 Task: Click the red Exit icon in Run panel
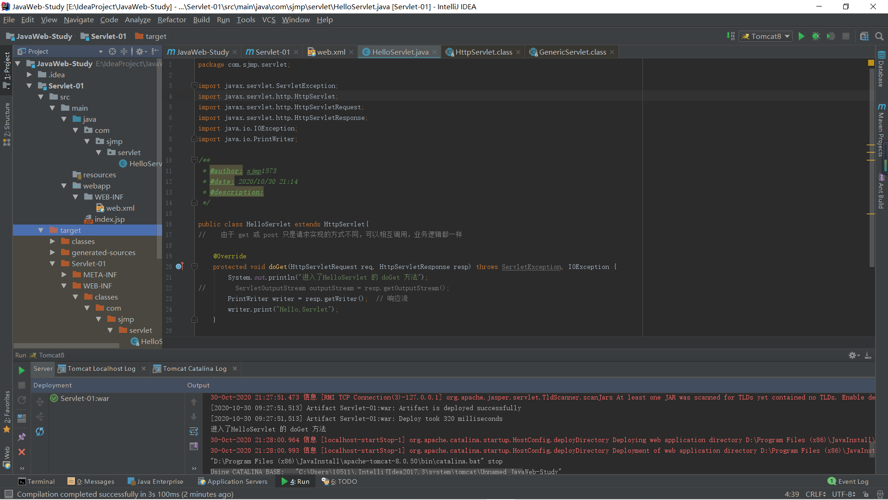21,452
